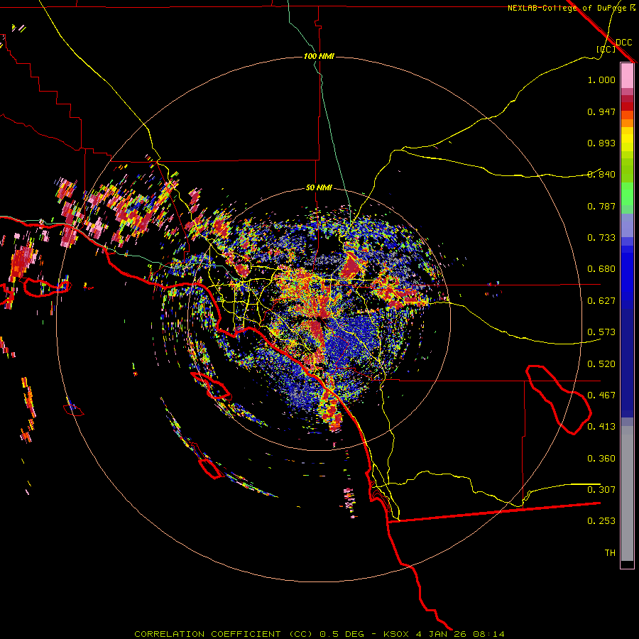639x639 pixels.
Task: Click the 0.893 color scale value
Action: (x=601, y=143)
